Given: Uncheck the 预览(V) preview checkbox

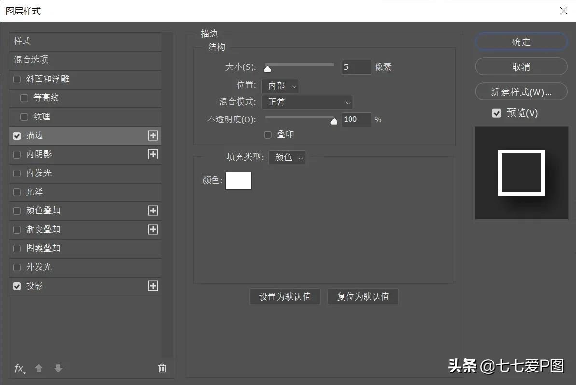Looking at the screenshot, I should (496, 113).
